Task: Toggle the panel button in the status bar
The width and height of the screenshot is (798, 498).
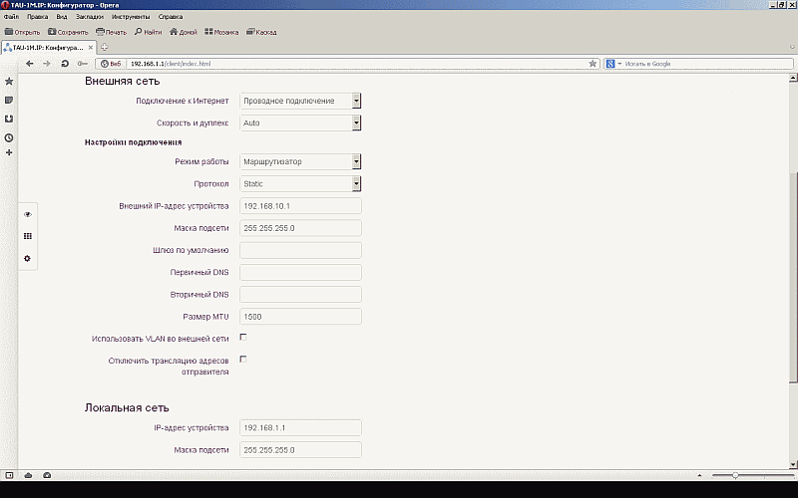Action: [x=9, y=476]
